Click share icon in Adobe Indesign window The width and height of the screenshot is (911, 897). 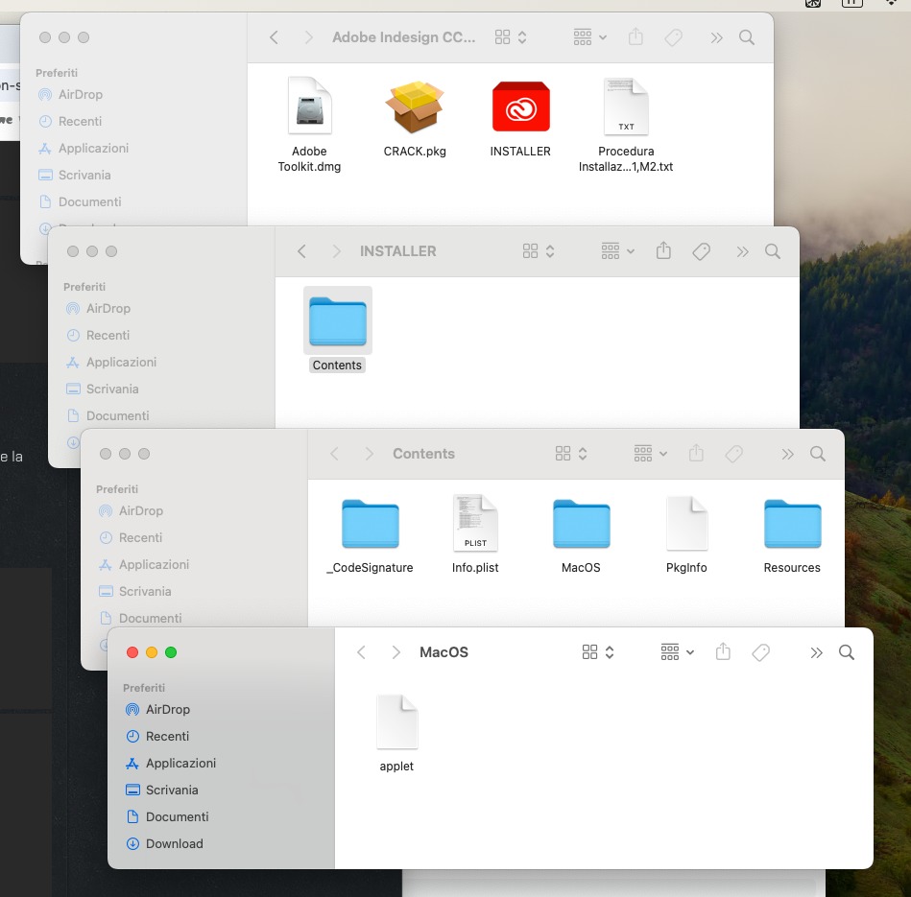click(x=635, y=37)
